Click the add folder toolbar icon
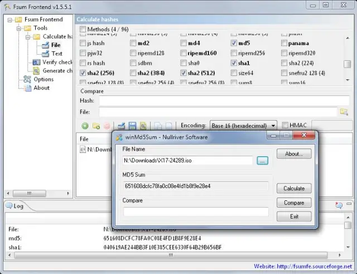Screen dimensions: 357x274 (x=96, y=126)
